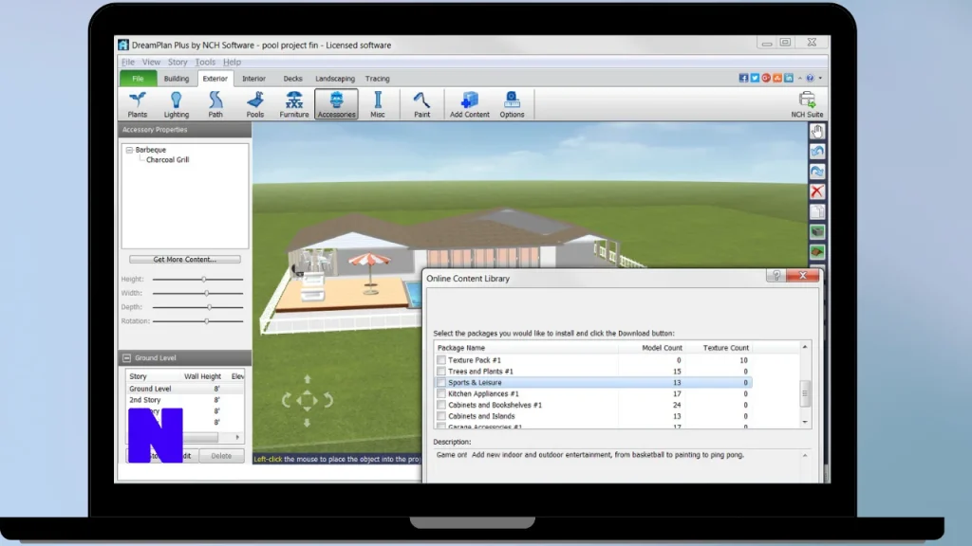Click the rotate-right navigation arrow in viewport
Image resolution: width=972 pixels, height=546 pixels.
[x=328, y=401]
